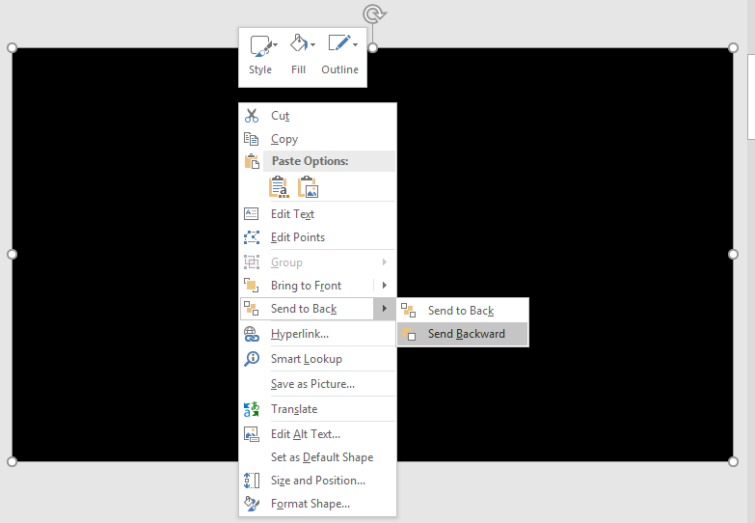This screenshot has height=523, width=755.
Task: Click the Fill paint bucket icon
Action: point(299,43)
